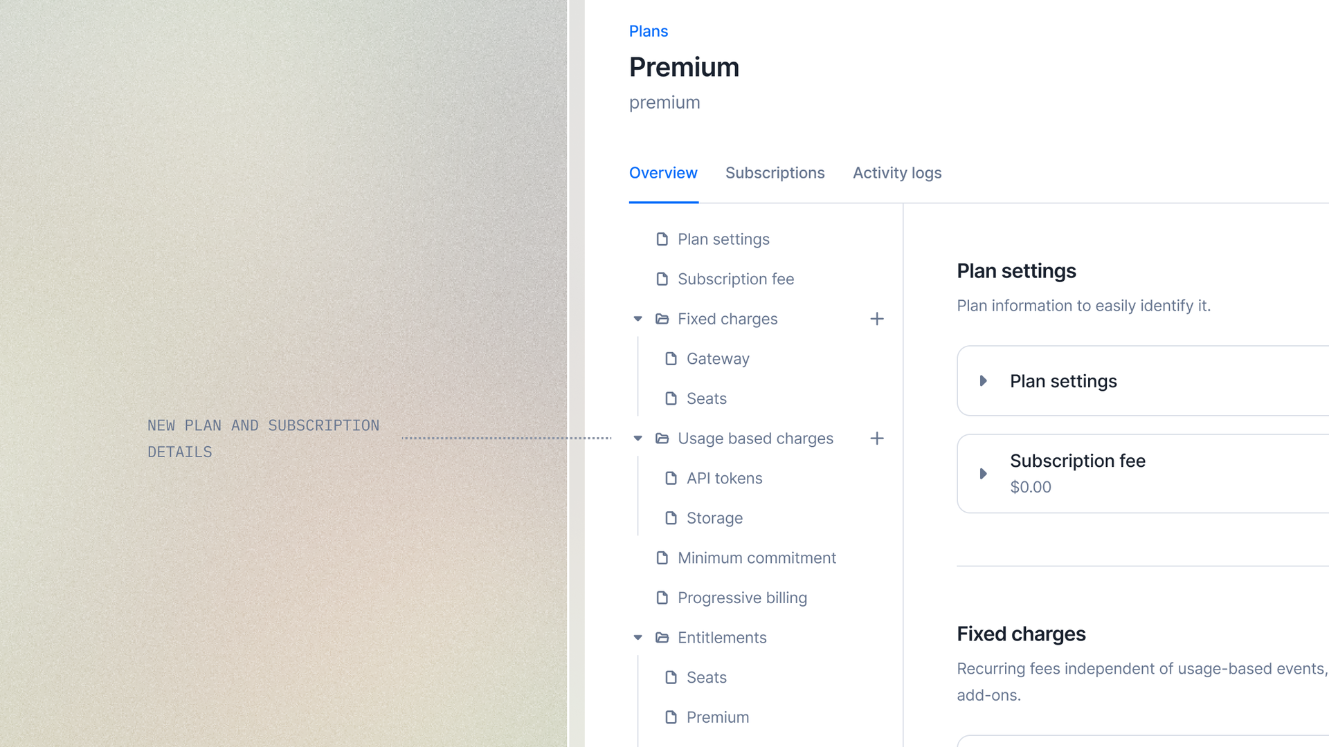Click the document icon beside Gateway

point(671,358)
